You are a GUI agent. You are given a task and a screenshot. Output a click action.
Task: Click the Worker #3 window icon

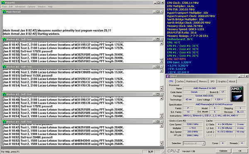tap(4, 94)
